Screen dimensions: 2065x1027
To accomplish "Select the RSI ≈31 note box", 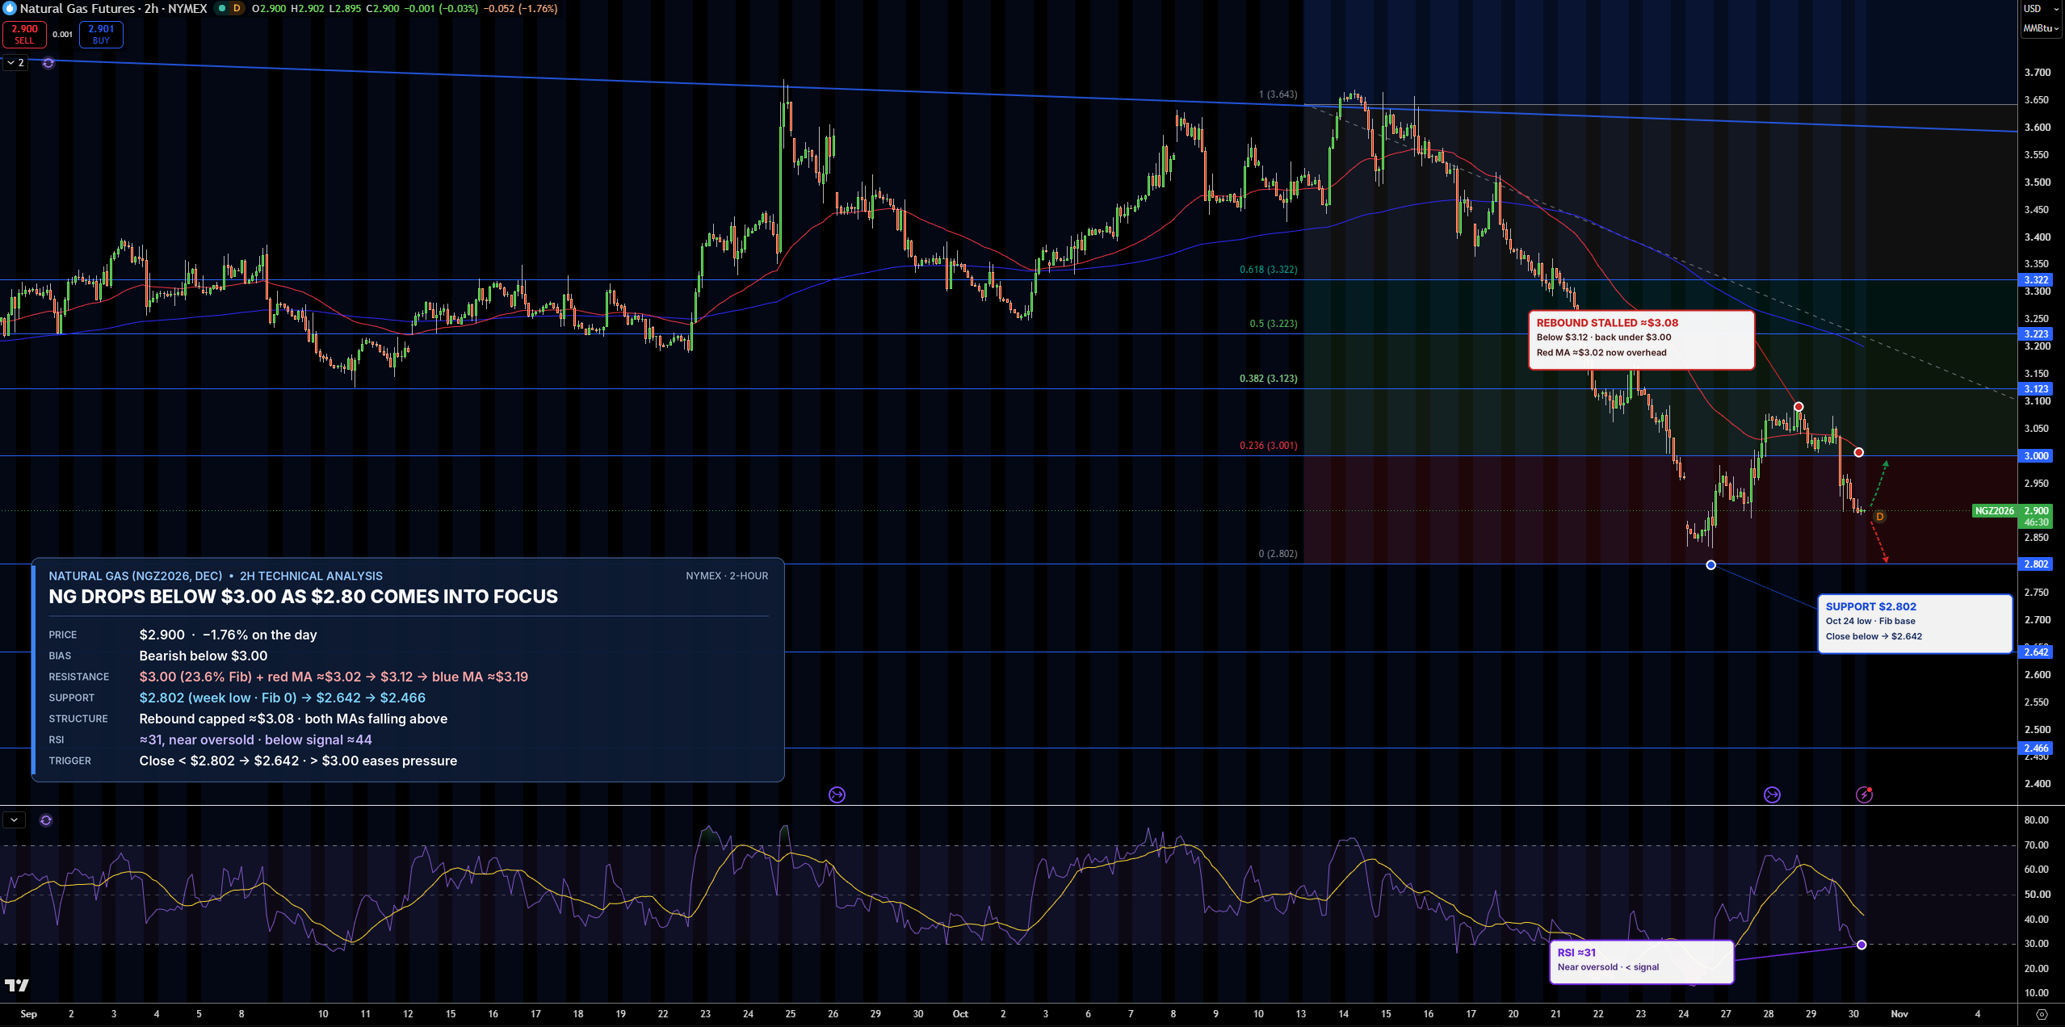I will pos(1641,962).
